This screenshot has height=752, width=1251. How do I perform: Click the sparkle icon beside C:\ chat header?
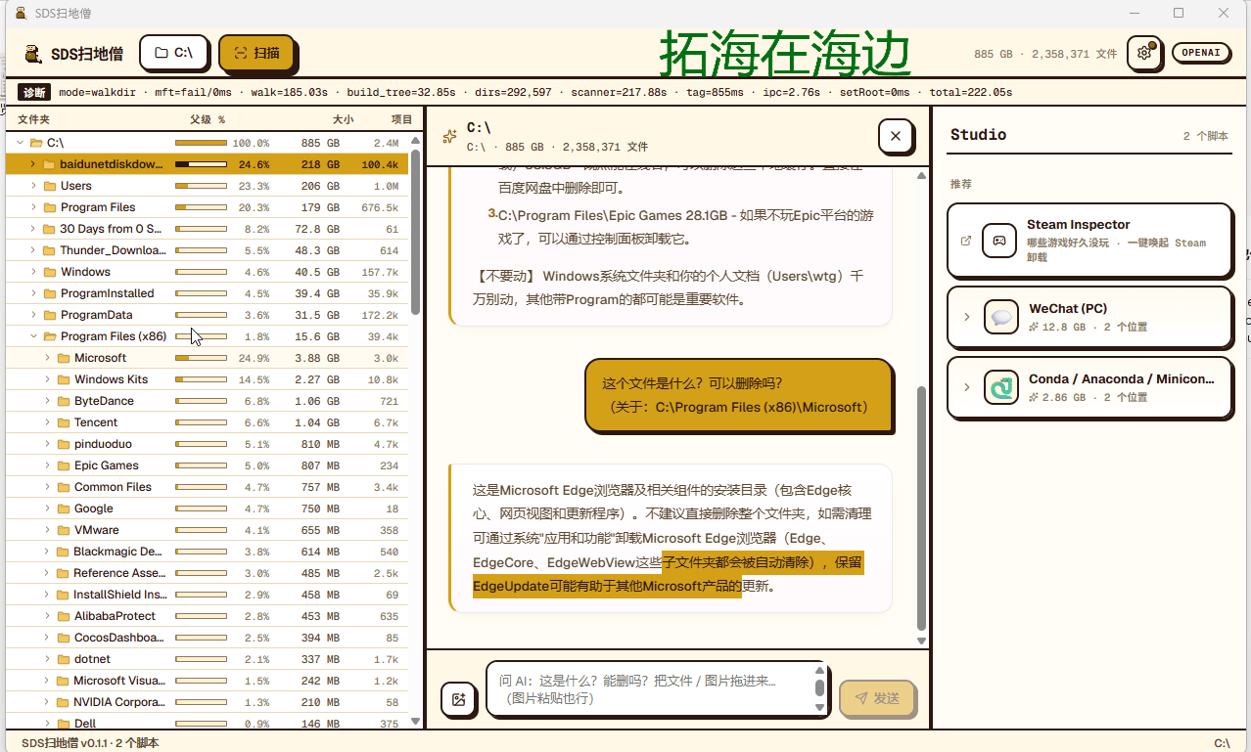coord(449,137)
